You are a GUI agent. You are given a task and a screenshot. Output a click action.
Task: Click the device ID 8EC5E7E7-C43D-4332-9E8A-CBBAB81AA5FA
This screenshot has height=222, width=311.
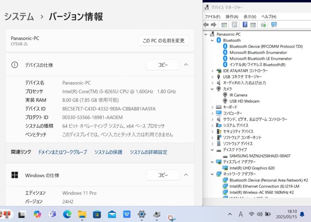109,109
